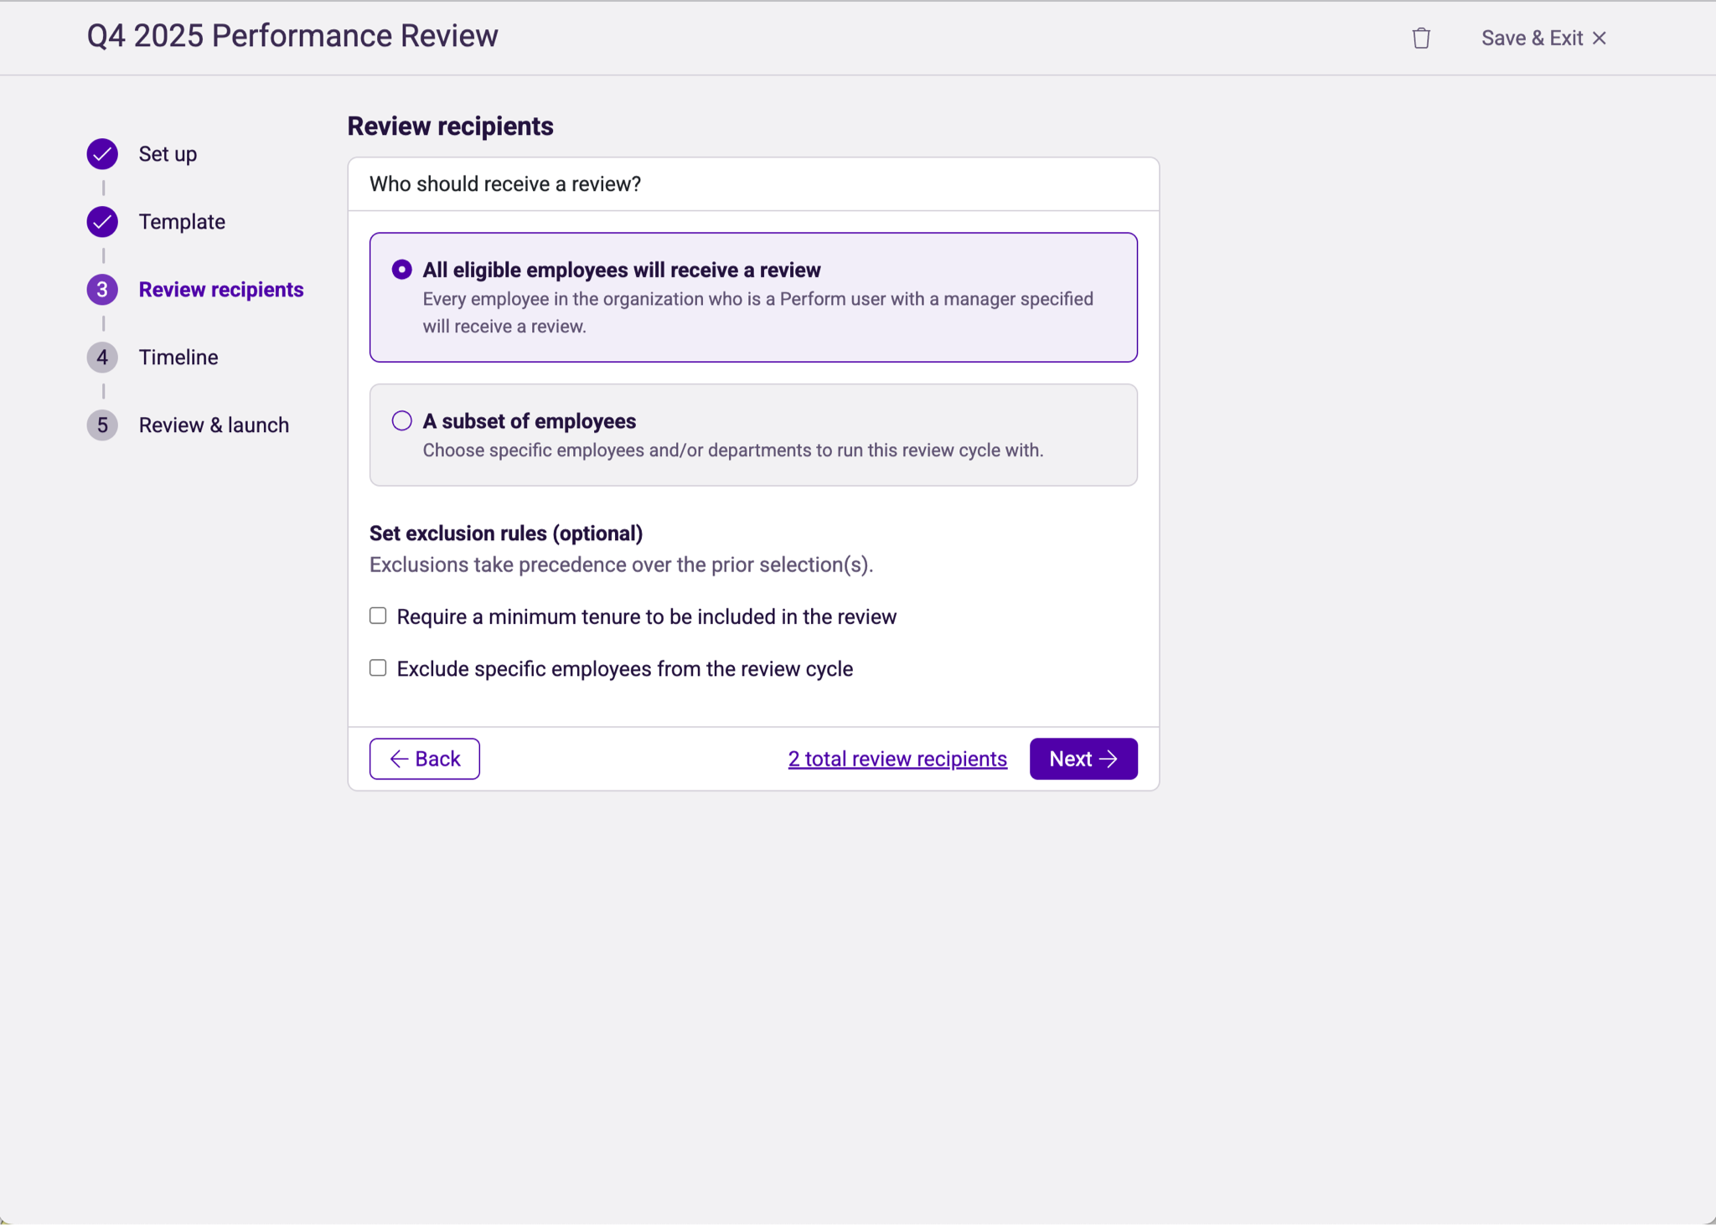This screenshot has height=1226, width=1716.
Task: Go to the Timeline step label
Action: [178, 358]
